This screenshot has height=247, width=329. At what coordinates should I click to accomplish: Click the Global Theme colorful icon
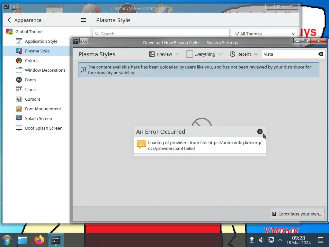coord(9,32)
